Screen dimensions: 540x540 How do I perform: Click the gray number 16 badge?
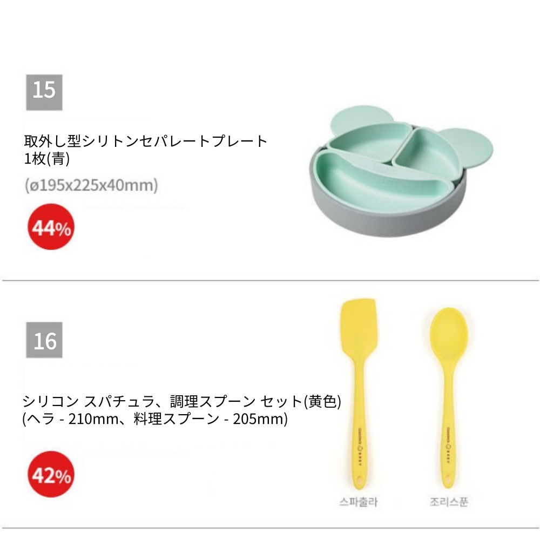pyautogui.click(x=44, y=340)
